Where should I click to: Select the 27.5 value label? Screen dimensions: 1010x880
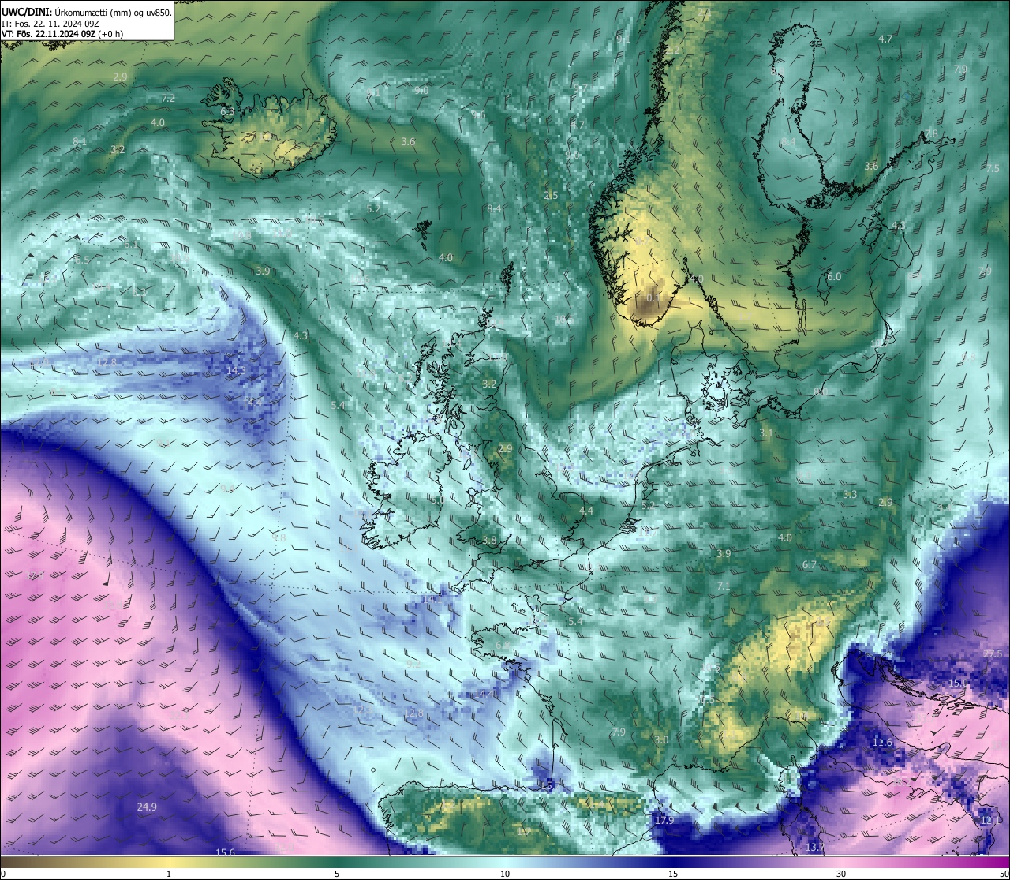(993, 654)
